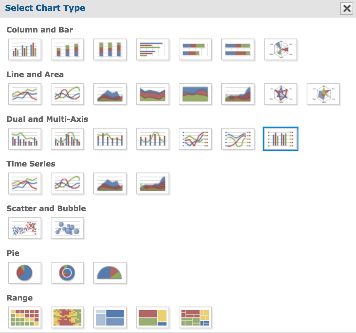
Task: Select the highlighted multi-axis column chart
Action: click(281, 139)
